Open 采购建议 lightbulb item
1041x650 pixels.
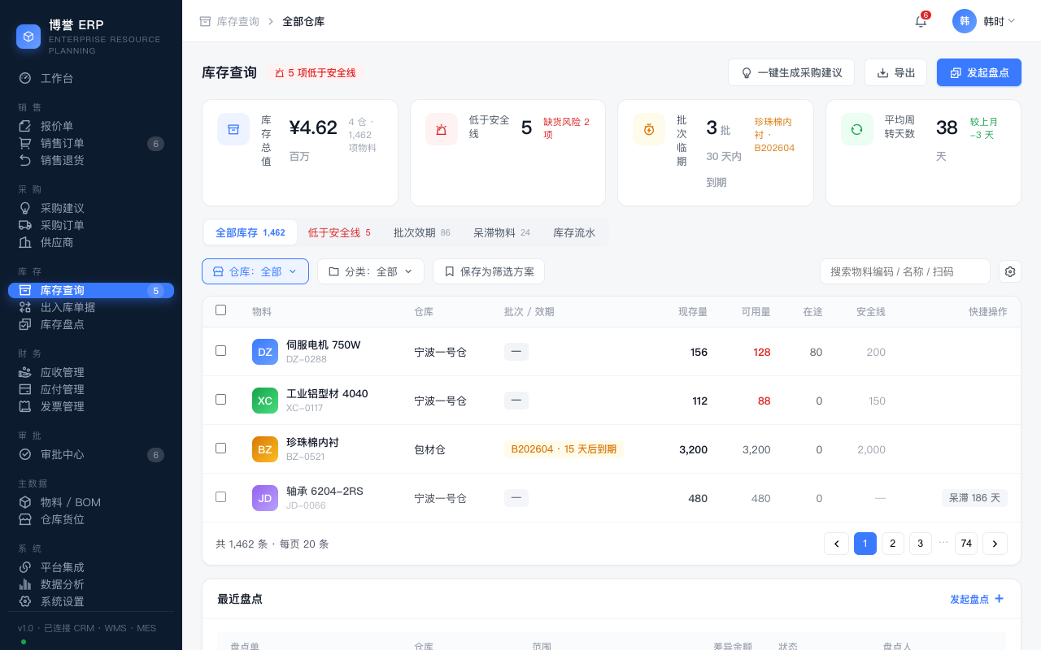91,208
